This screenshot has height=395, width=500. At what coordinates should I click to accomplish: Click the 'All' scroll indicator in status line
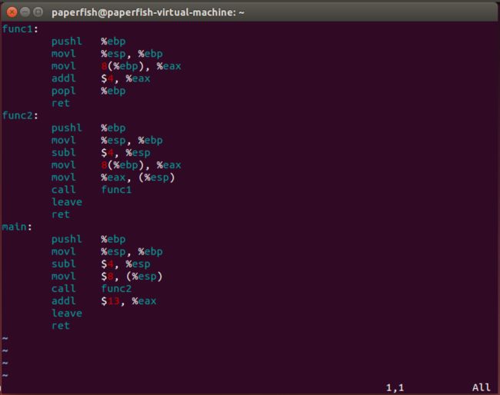(x=482, y=387)
